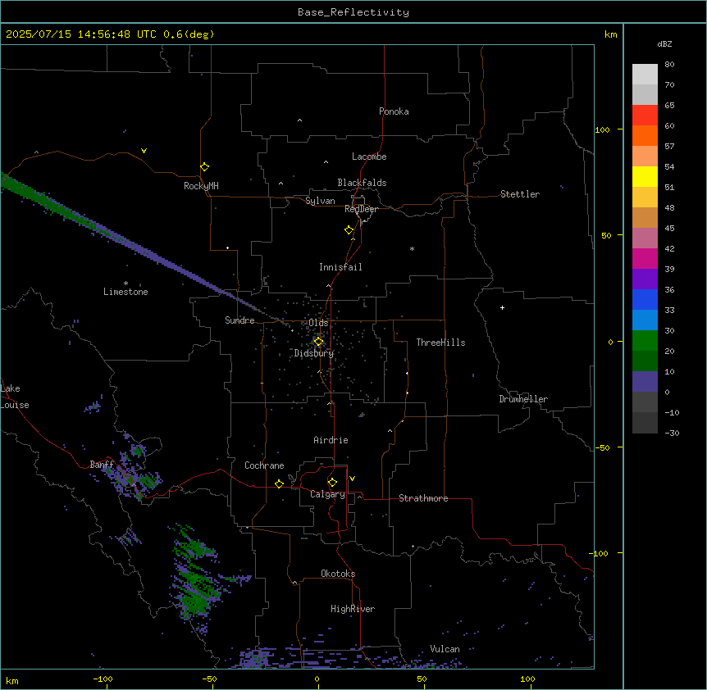Click yellow V marker northwest of RockyMH
This screenshot has height=690, width=707.
tap(144, 151)
